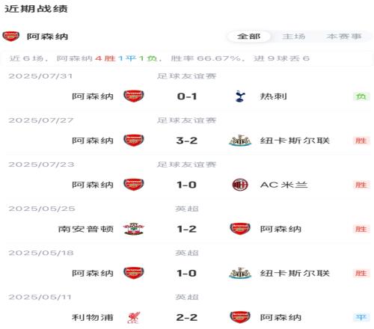Image resolution: width=374 pixels, height=329 pixels.
Task: Open the 2-2 Liverpool match score
Action: (187, 318)
